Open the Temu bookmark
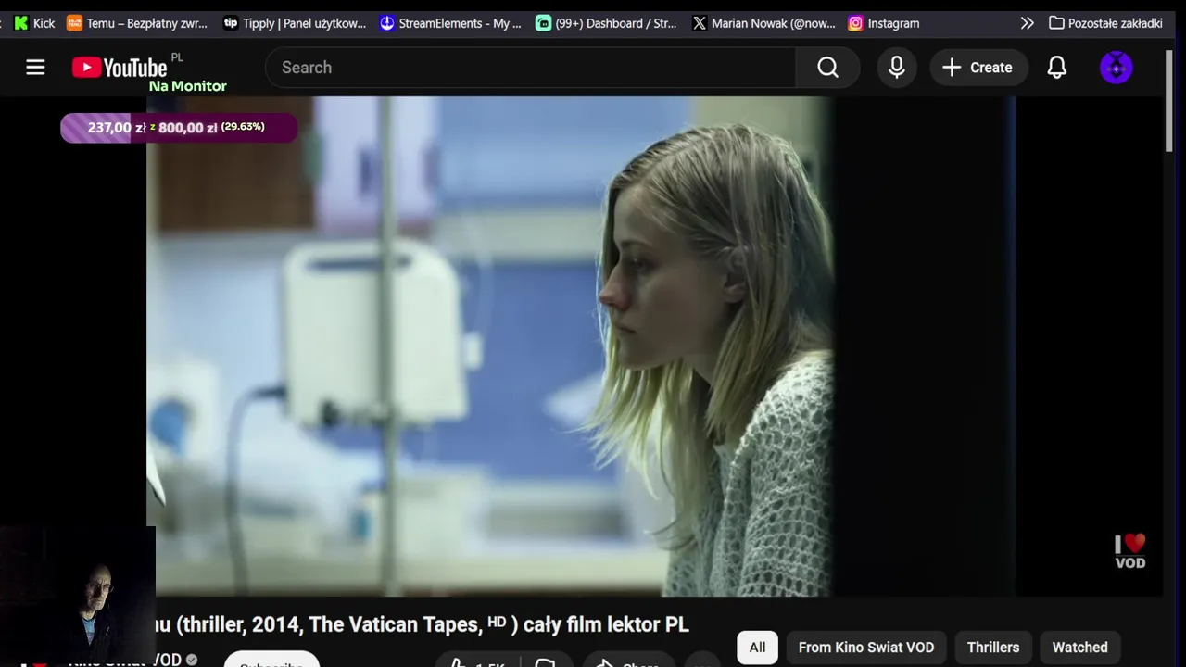 [137, 23]
